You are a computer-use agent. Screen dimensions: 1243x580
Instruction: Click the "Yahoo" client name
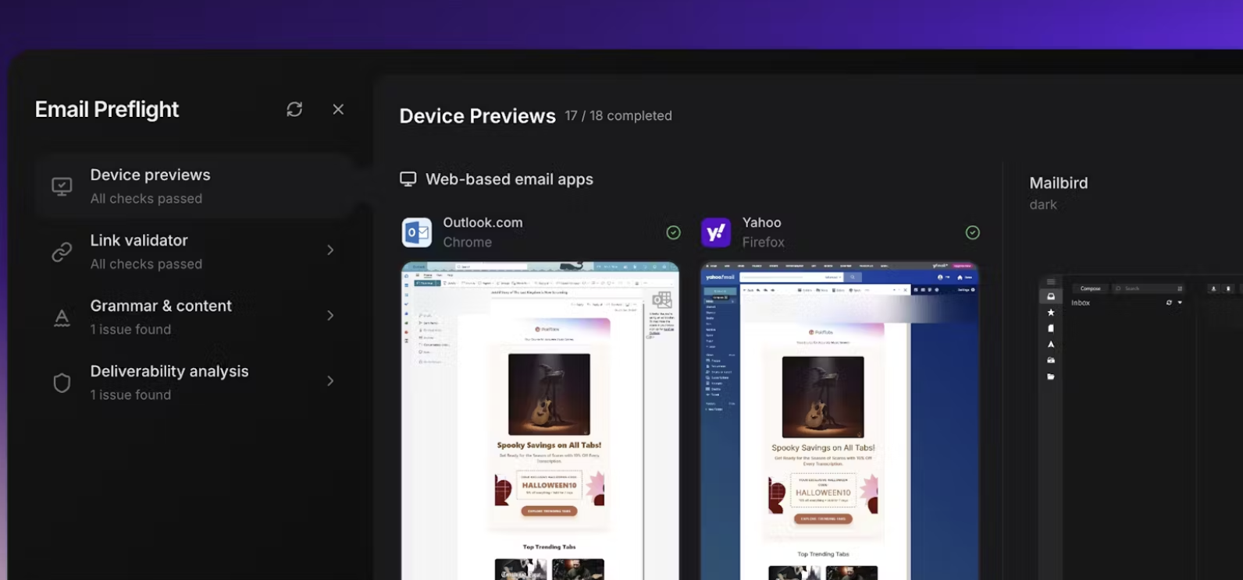click(x=761, y=222)
